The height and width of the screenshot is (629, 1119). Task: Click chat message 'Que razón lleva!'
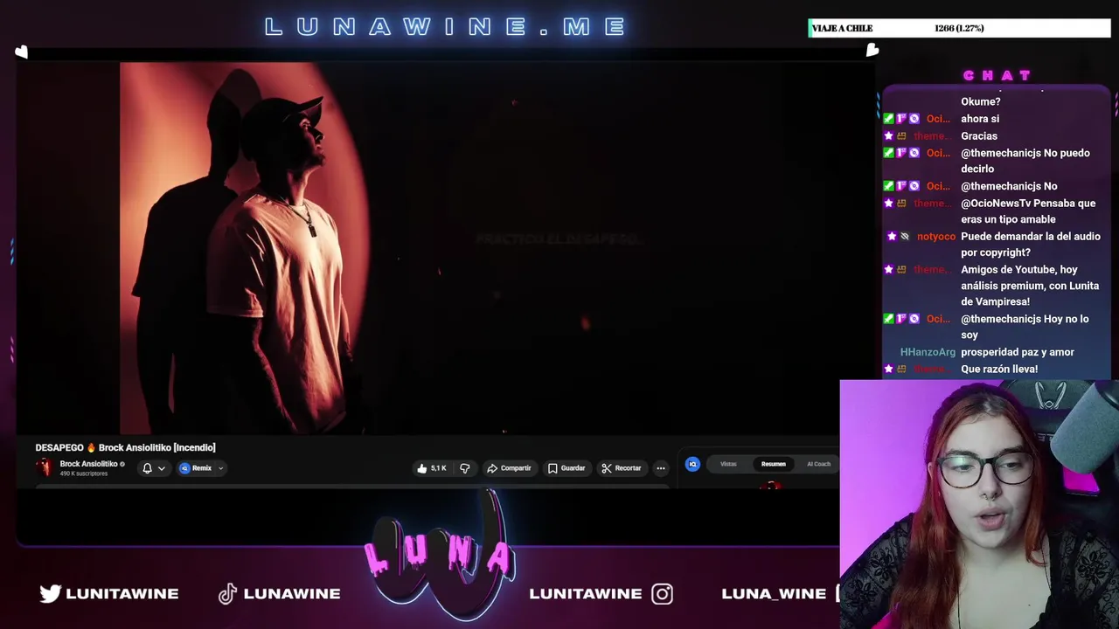click(x=999, y=369)
